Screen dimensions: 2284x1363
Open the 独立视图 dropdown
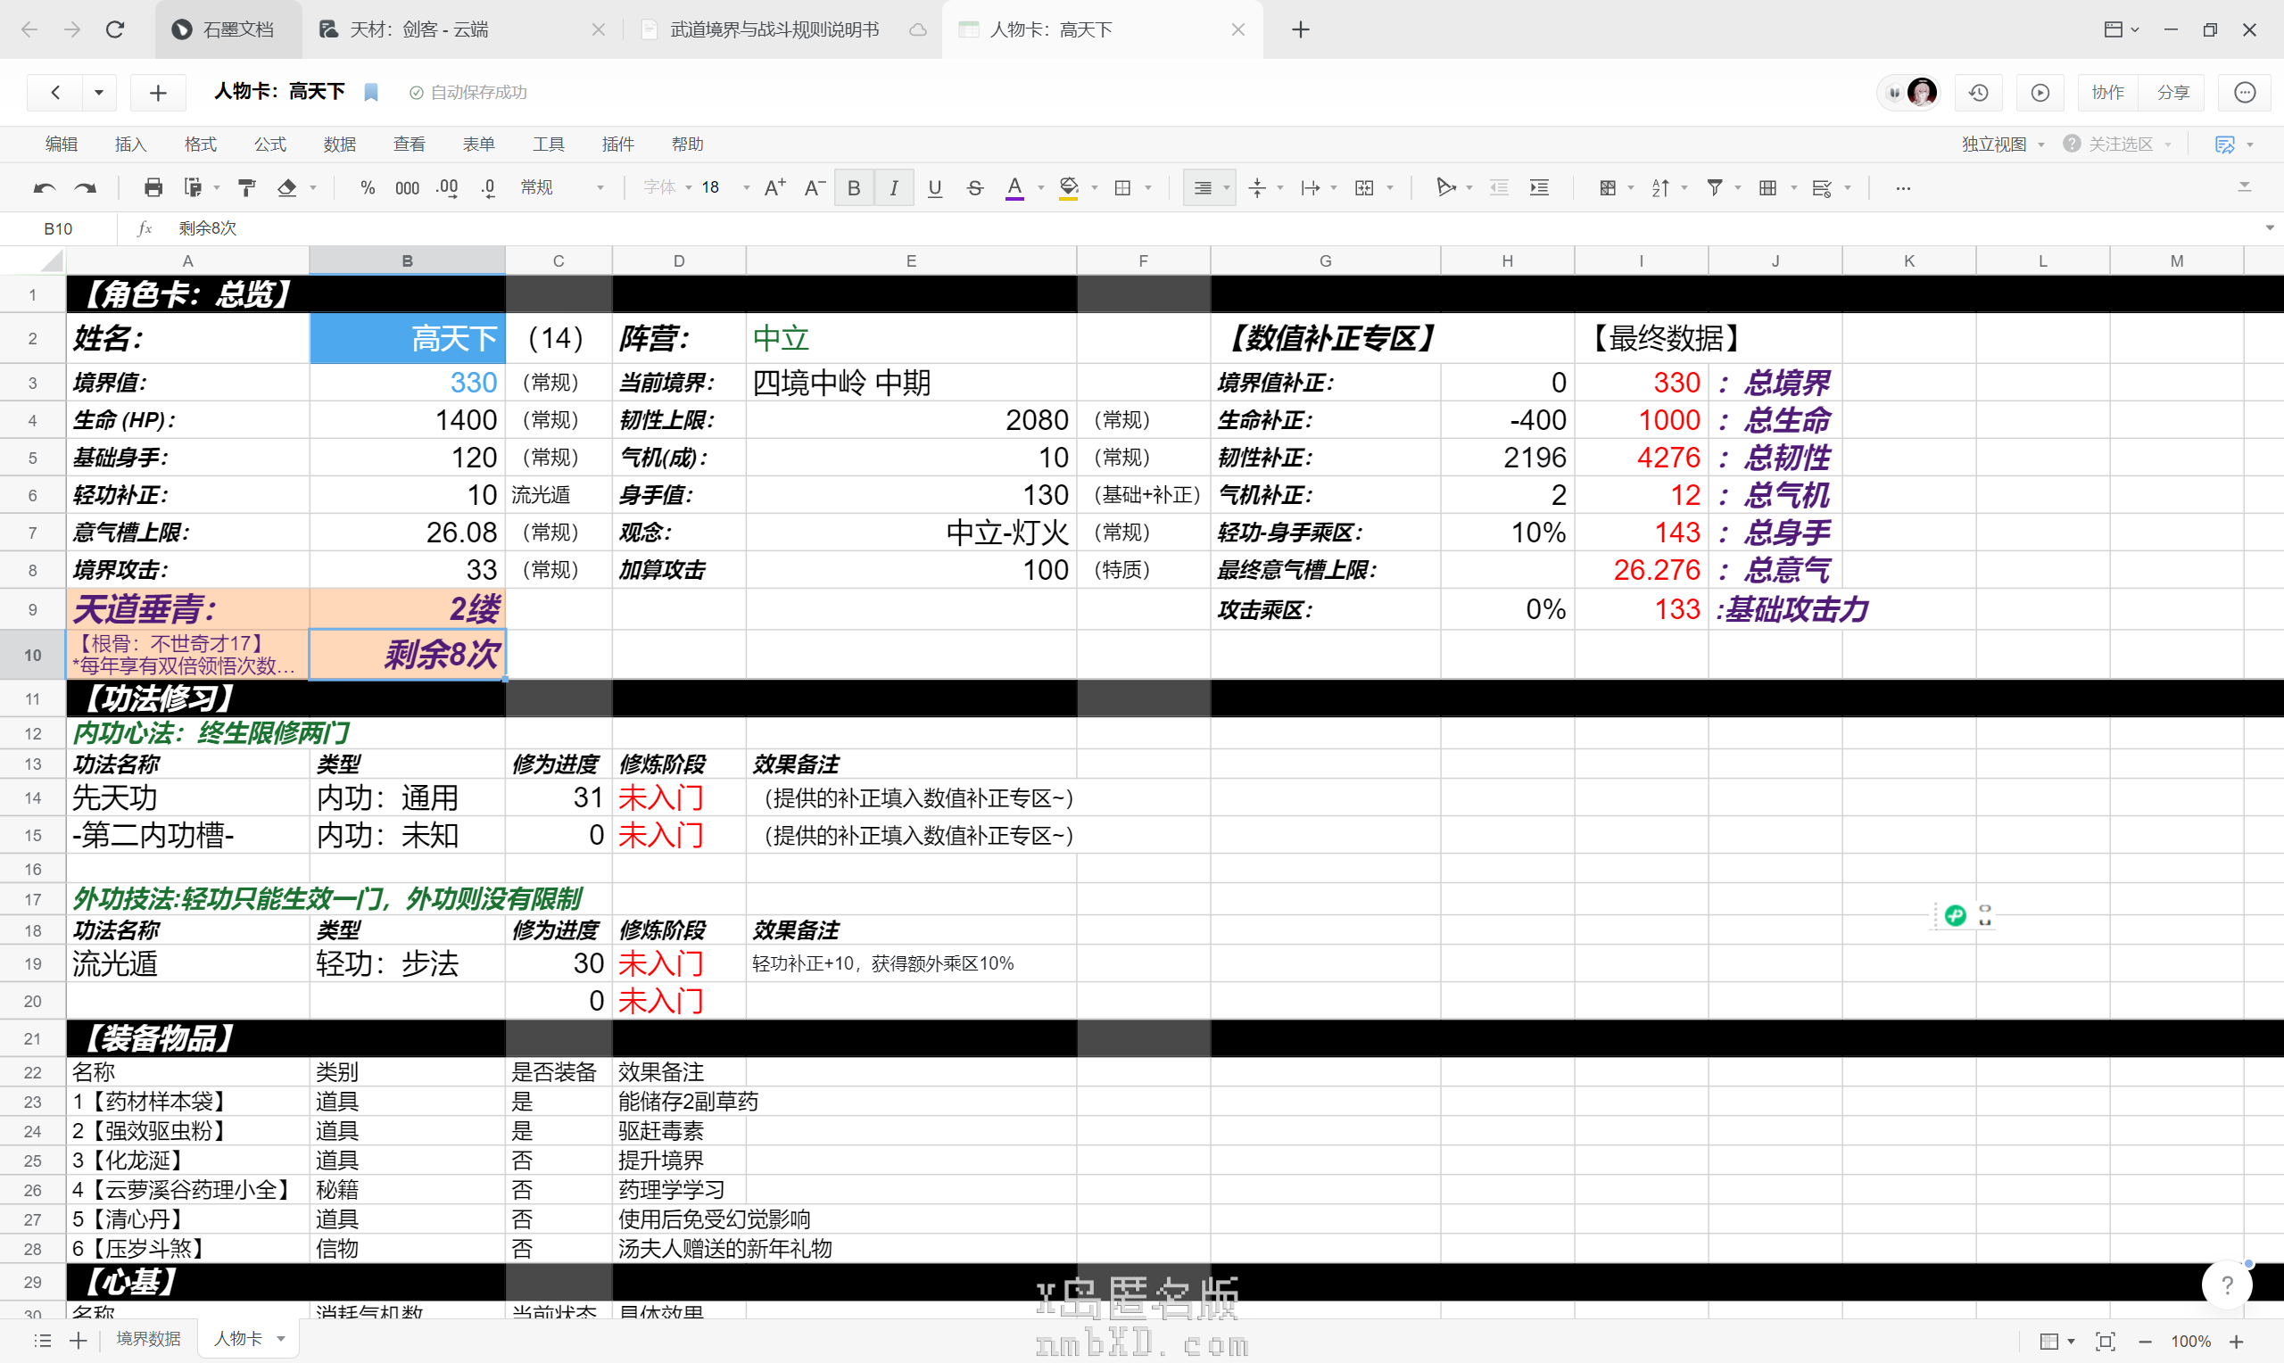(x=2002, y=145)
